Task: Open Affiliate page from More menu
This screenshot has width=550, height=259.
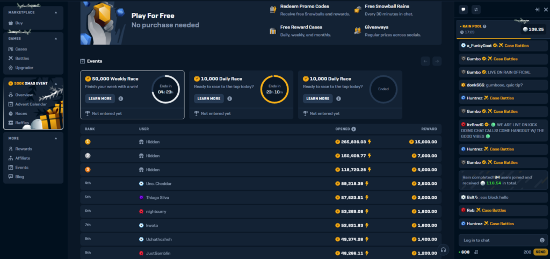Action: (x=23, y=158)
